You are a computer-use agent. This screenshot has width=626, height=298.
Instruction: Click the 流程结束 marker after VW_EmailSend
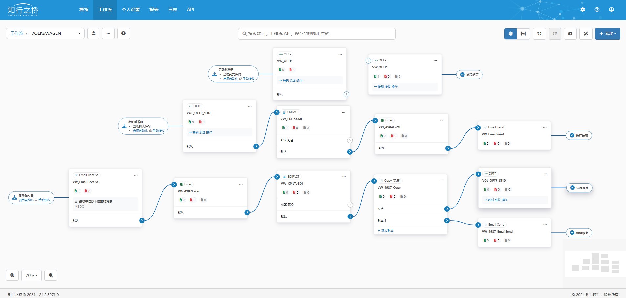coord(579,135)
